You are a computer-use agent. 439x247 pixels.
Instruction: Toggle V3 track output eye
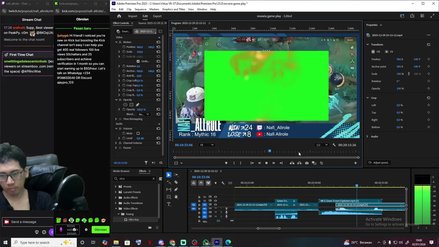(x=215, y=197)
